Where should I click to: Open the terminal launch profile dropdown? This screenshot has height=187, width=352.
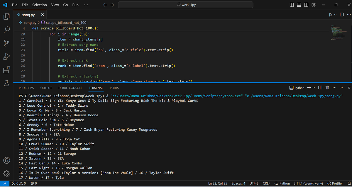pos(314,87)
